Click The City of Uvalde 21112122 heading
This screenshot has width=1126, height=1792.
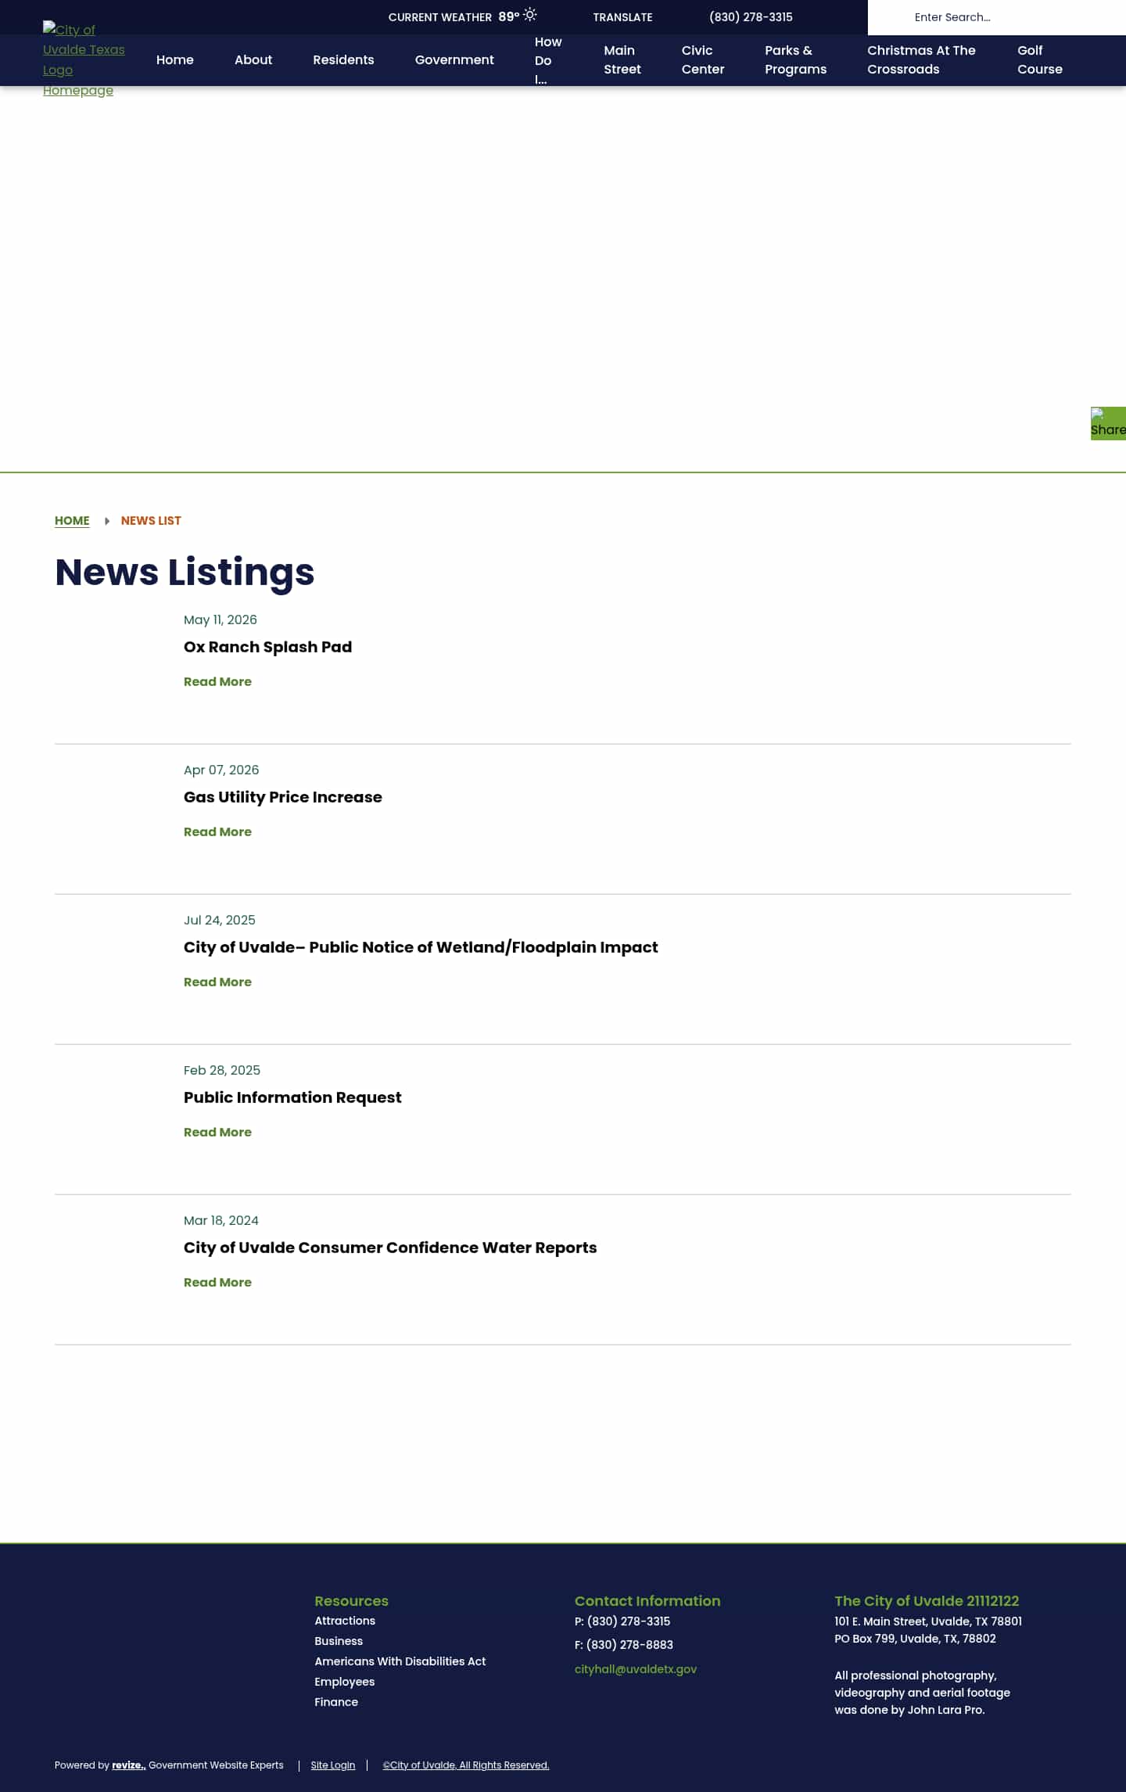click(927, 1601)
